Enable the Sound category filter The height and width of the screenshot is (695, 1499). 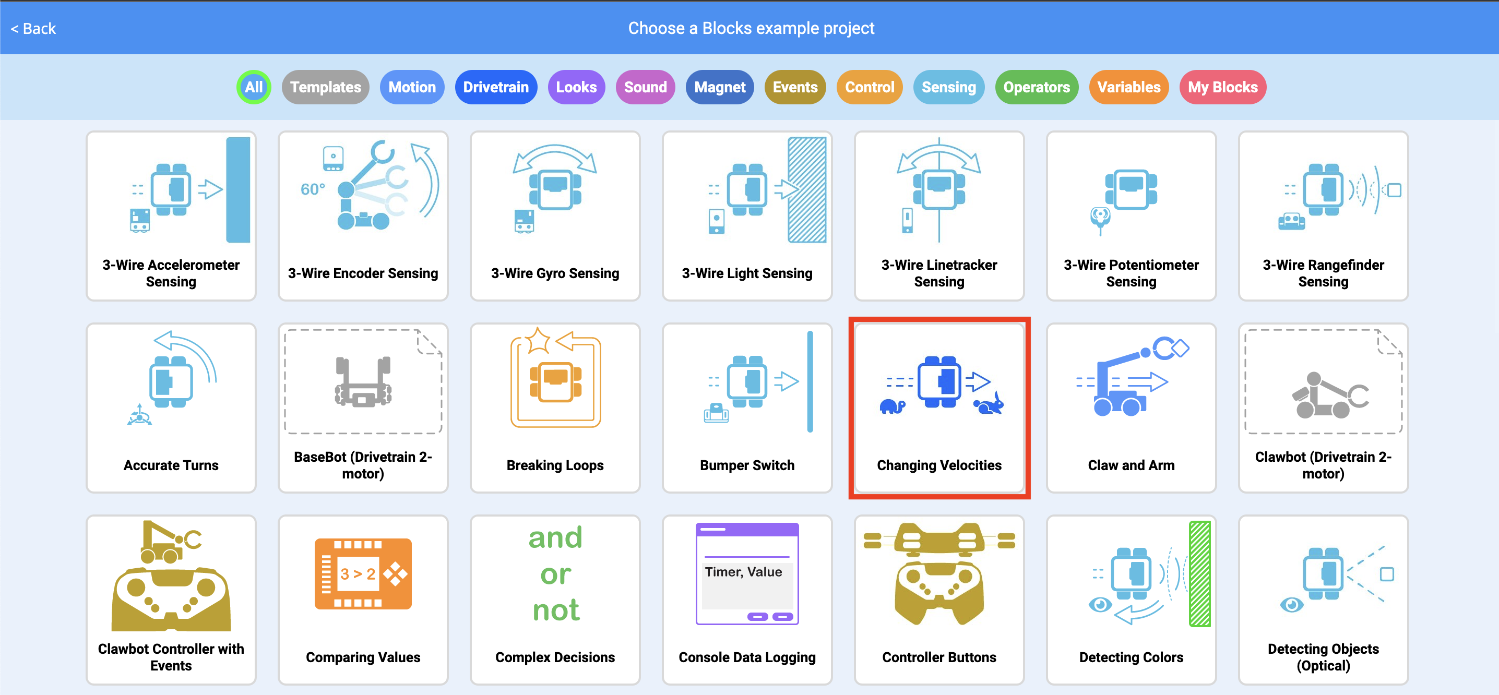point(645,87)
